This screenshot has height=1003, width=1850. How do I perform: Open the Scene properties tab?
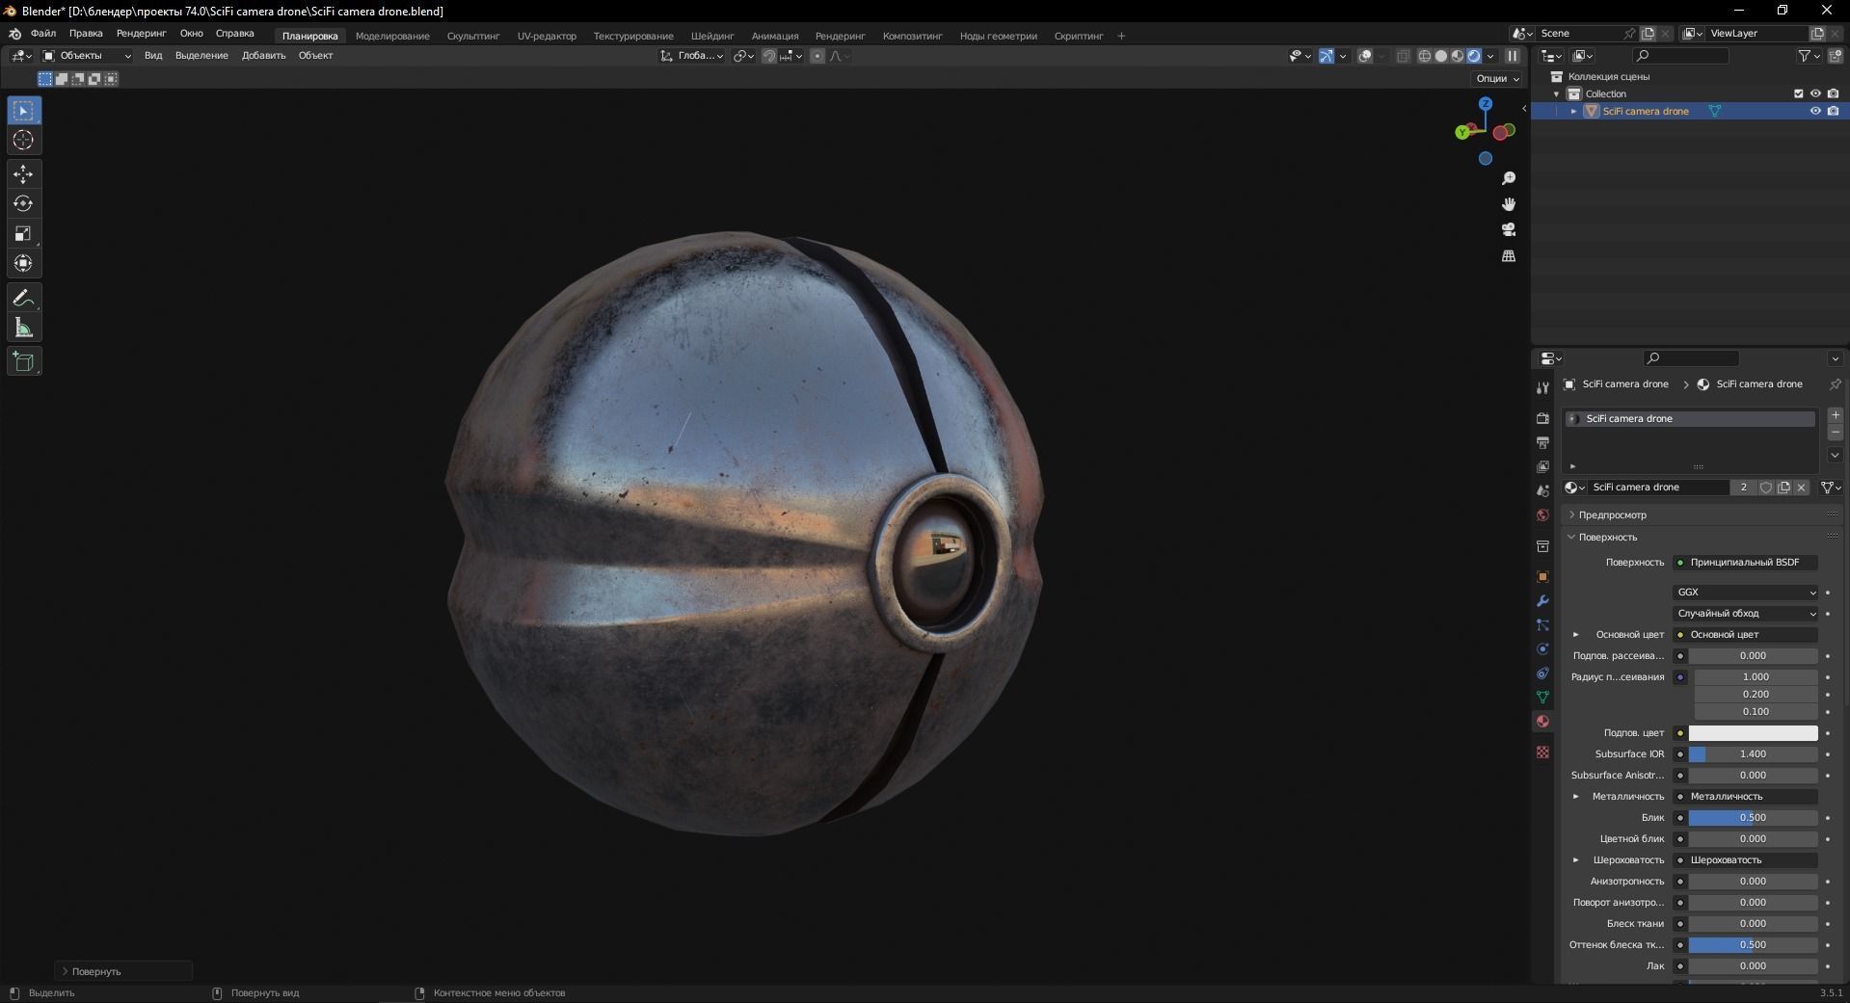coord(1542,490)
